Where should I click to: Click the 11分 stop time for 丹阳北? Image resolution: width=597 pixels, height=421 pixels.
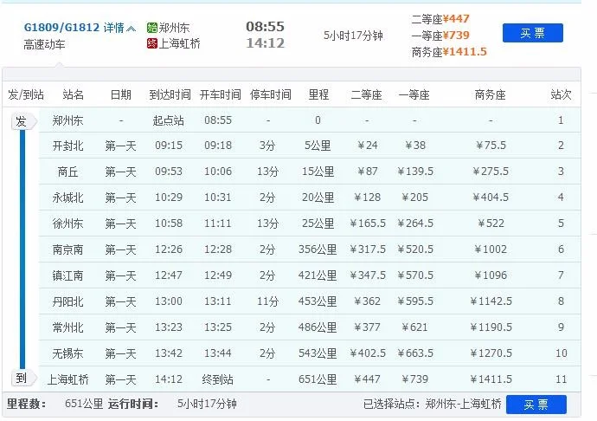(267, 301)
